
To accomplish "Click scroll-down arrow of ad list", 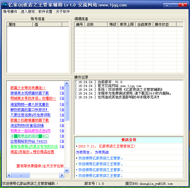I will (x=67, y=170).
